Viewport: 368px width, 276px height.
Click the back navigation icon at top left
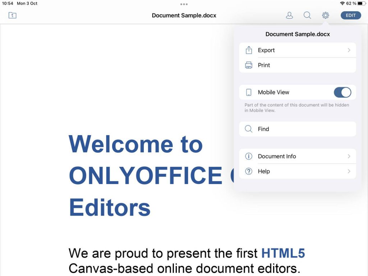(12, 15)
